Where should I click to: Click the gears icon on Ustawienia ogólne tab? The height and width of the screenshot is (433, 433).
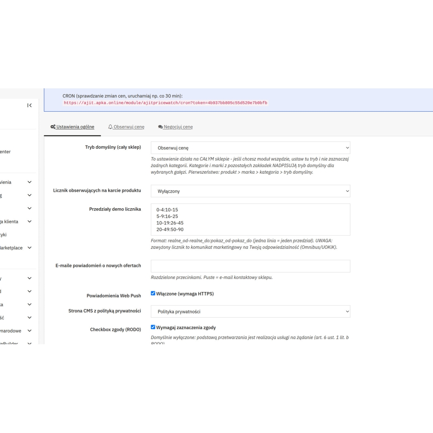pos(53,127)
